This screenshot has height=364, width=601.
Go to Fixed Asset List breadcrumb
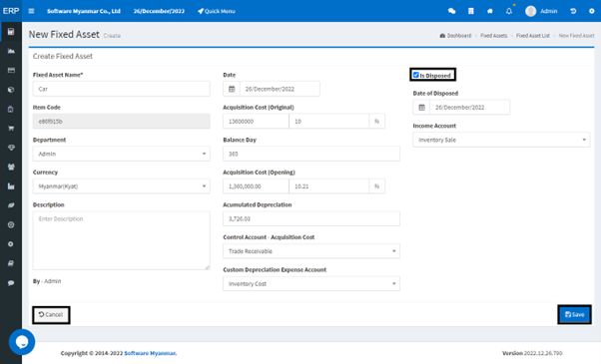coord(533,36)
